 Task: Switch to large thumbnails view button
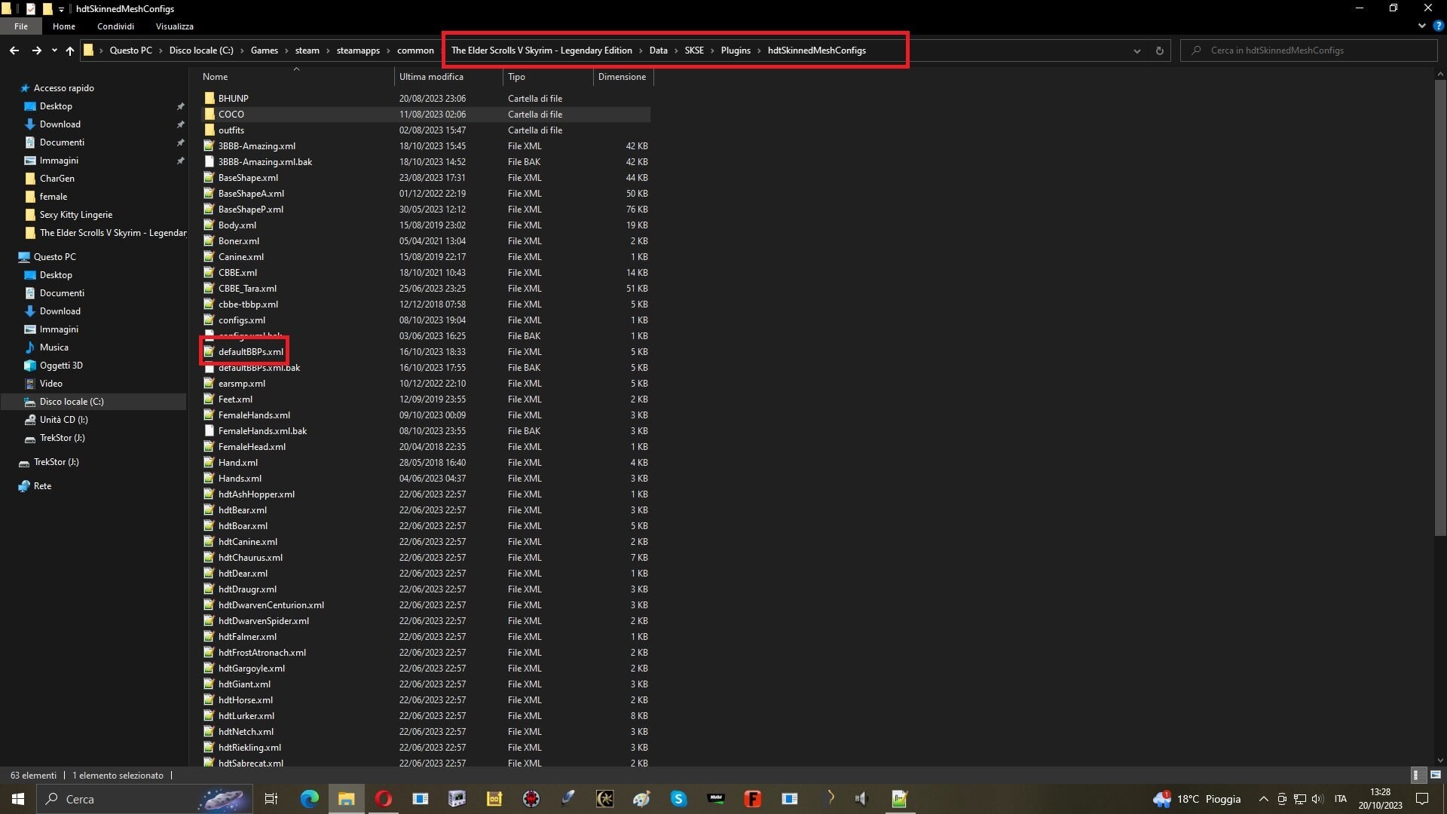pyautogui.click(x=1435, y=775)
